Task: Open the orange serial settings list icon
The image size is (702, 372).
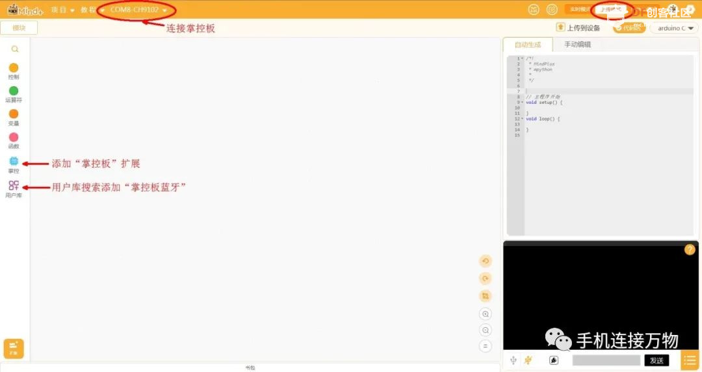Action: click(x=690, y=360)
